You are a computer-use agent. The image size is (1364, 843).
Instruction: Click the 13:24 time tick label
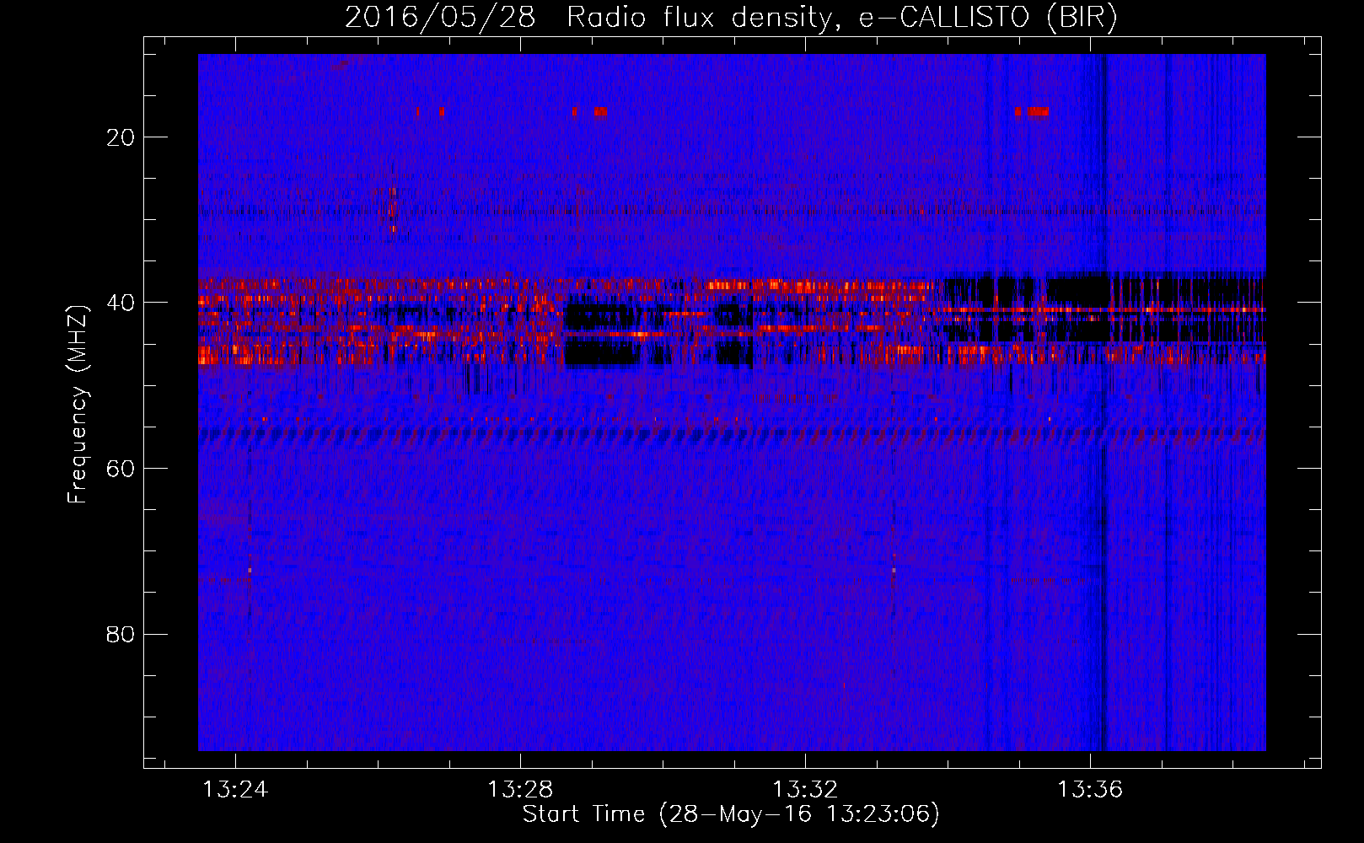point(236,789)
